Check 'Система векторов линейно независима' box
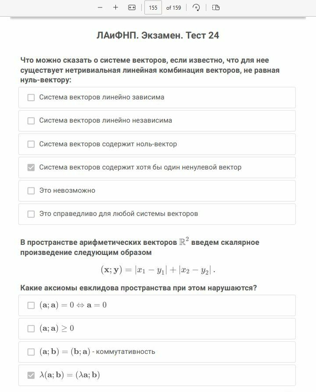Screen dimensions: 316x392 [x=31, y=120]
